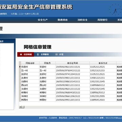
Task: Sort by the 网格名称 column header
Action: coord(30,63)
